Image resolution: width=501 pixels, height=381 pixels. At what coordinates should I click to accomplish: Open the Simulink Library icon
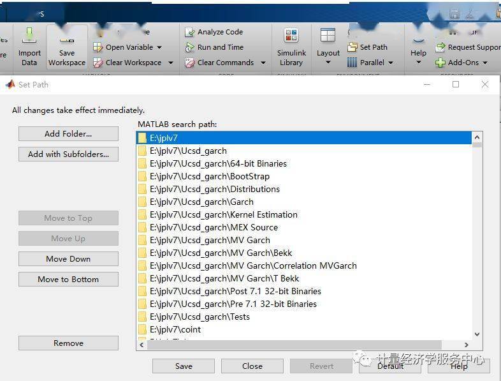pyautogui.click(x=291, y=35)
